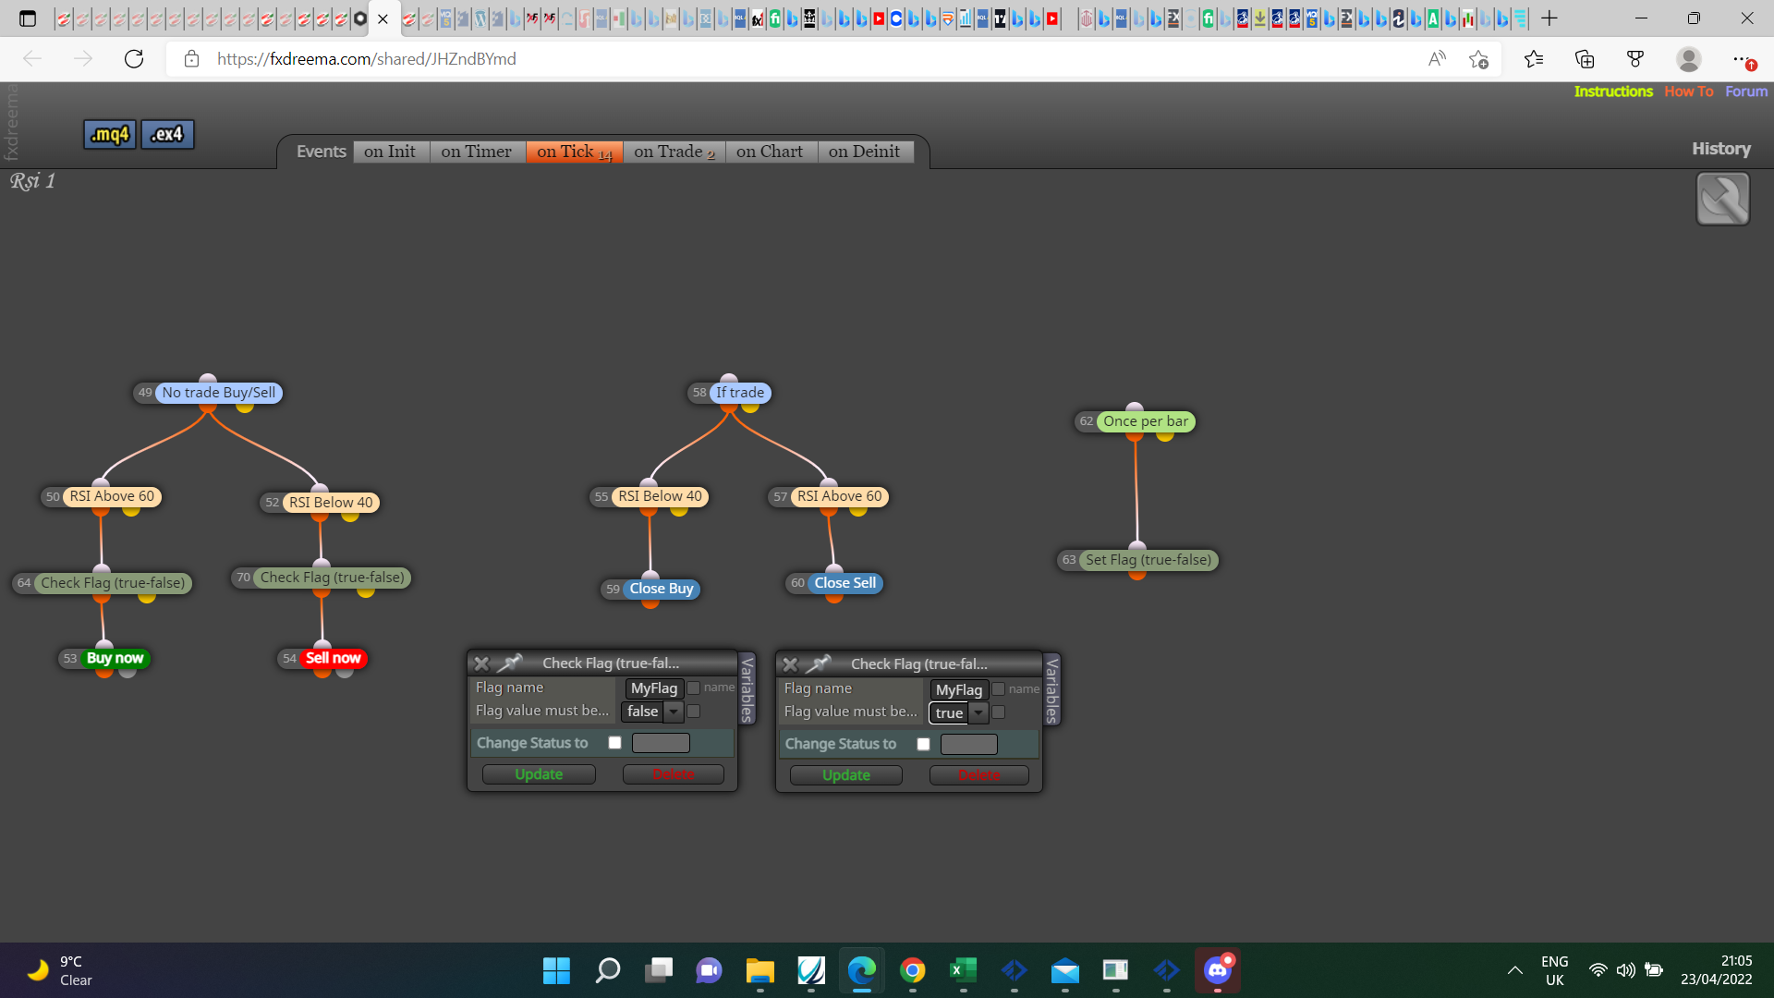1774x998 pixels.
Task: Switch to the on Trade tab
Action: [674, 152]
